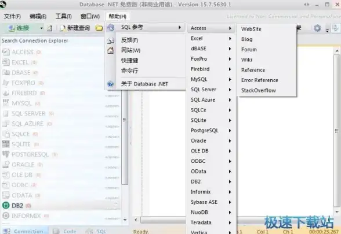Viewport: 341px width, 234px height.
Task: Expand the Excel submenu arrow
Action: pos(230,39)
